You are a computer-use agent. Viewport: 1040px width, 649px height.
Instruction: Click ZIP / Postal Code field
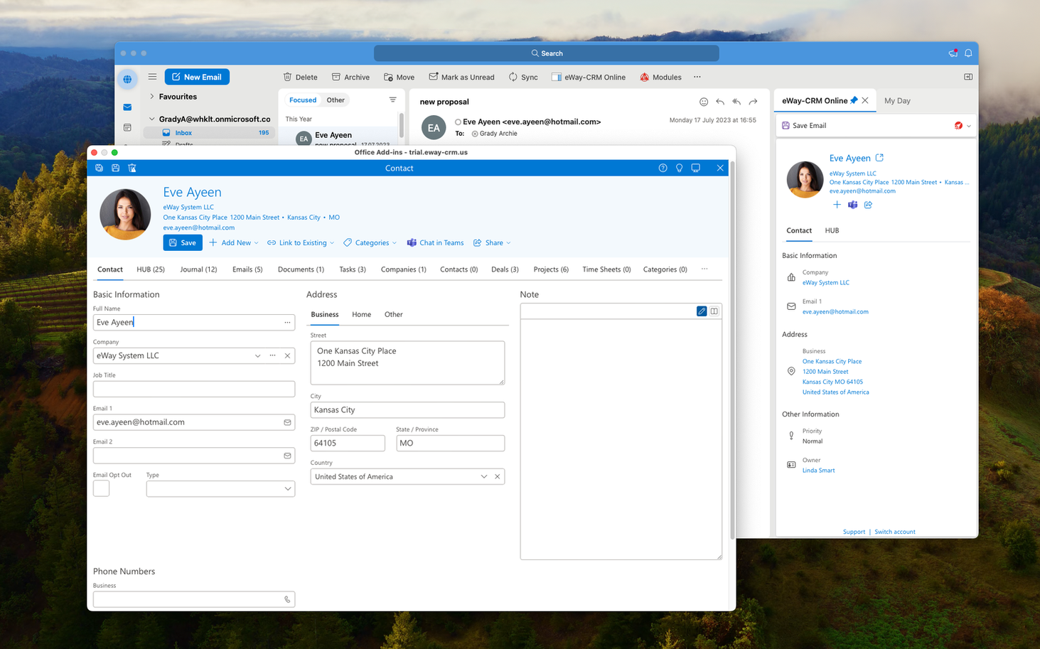(348, 444)
